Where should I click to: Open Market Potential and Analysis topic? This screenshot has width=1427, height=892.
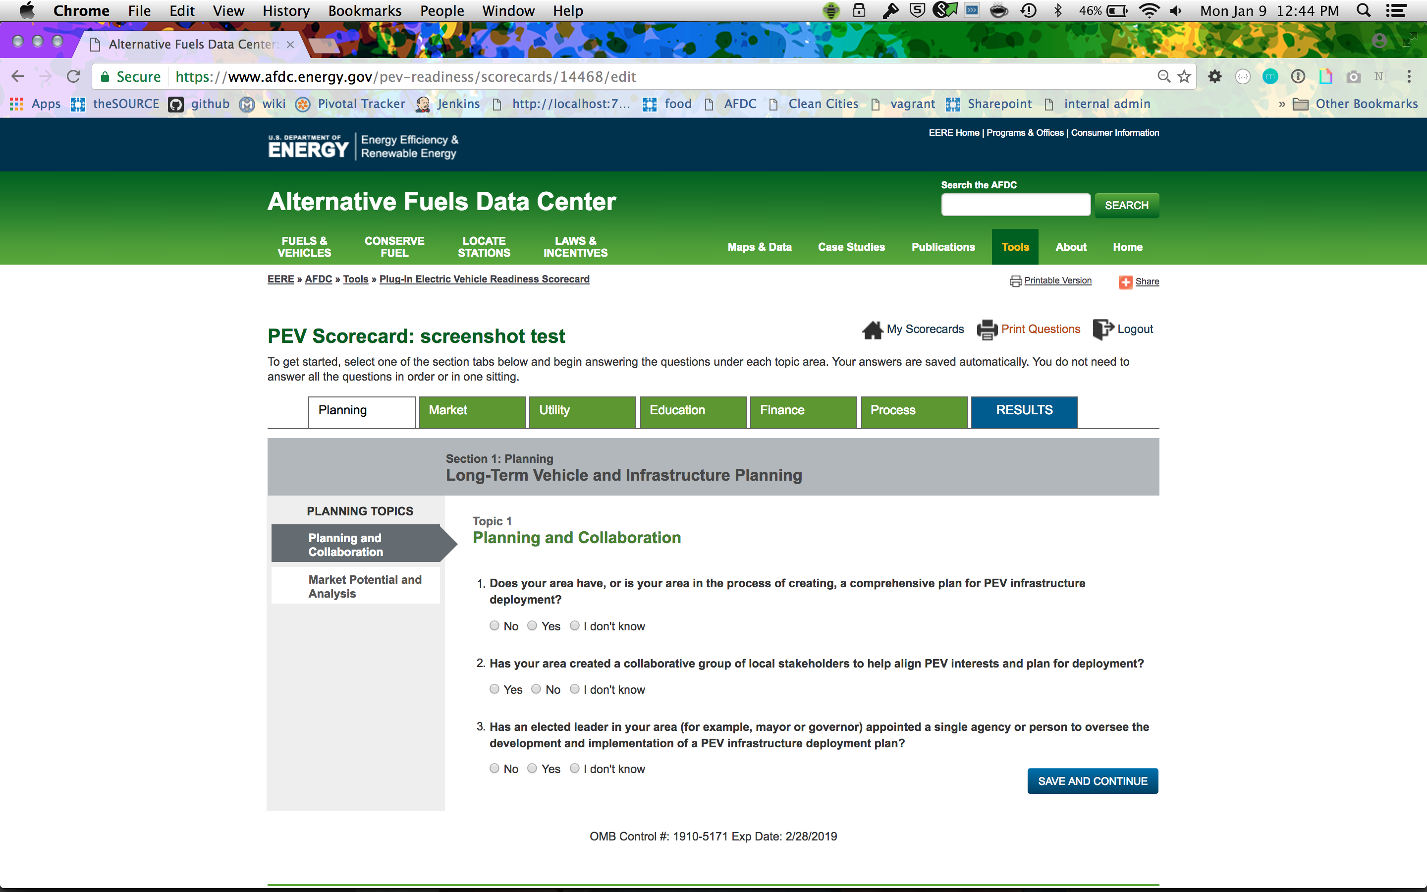[364, 586]
